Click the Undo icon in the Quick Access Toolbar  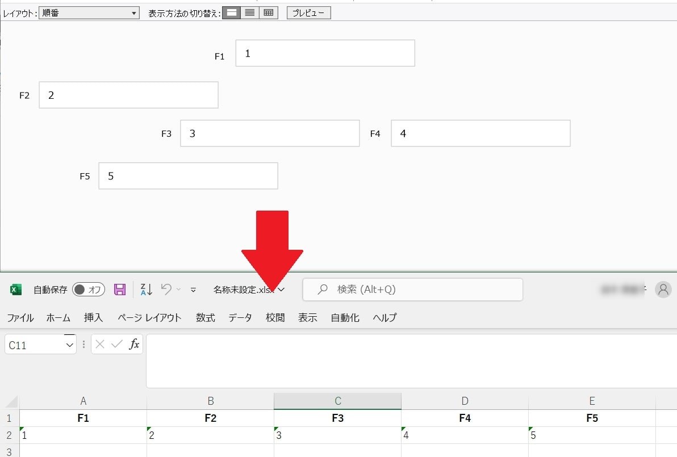pyautogui.click(x=166, y=289)
